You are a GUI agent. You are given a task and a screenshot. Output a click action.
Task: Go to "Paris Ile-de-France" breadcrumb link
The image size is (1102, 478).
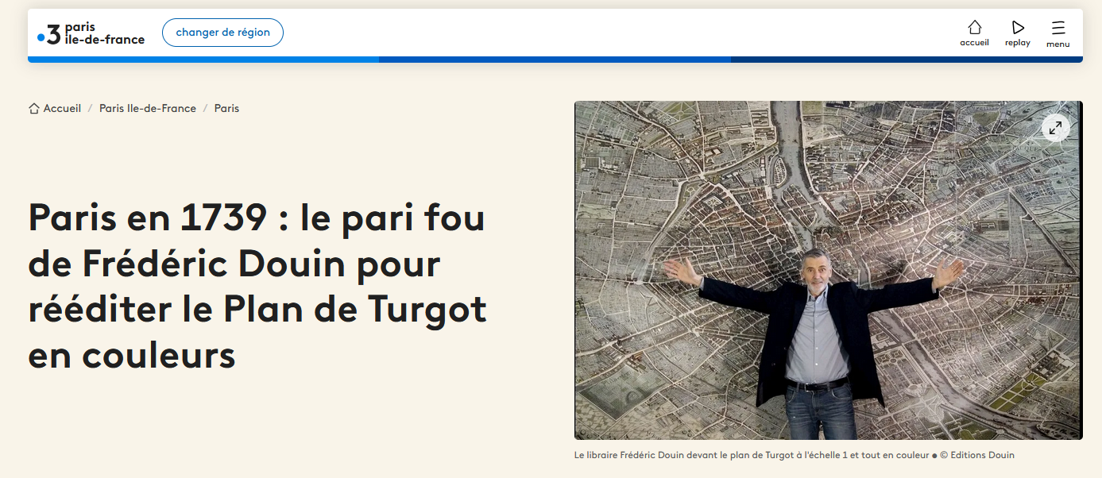point(148,109)
